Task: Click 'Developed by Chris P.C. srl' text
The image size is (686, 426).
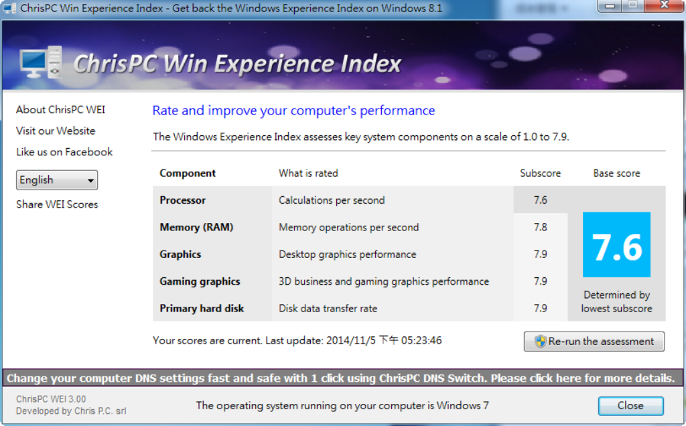Action: click(71, 411)
